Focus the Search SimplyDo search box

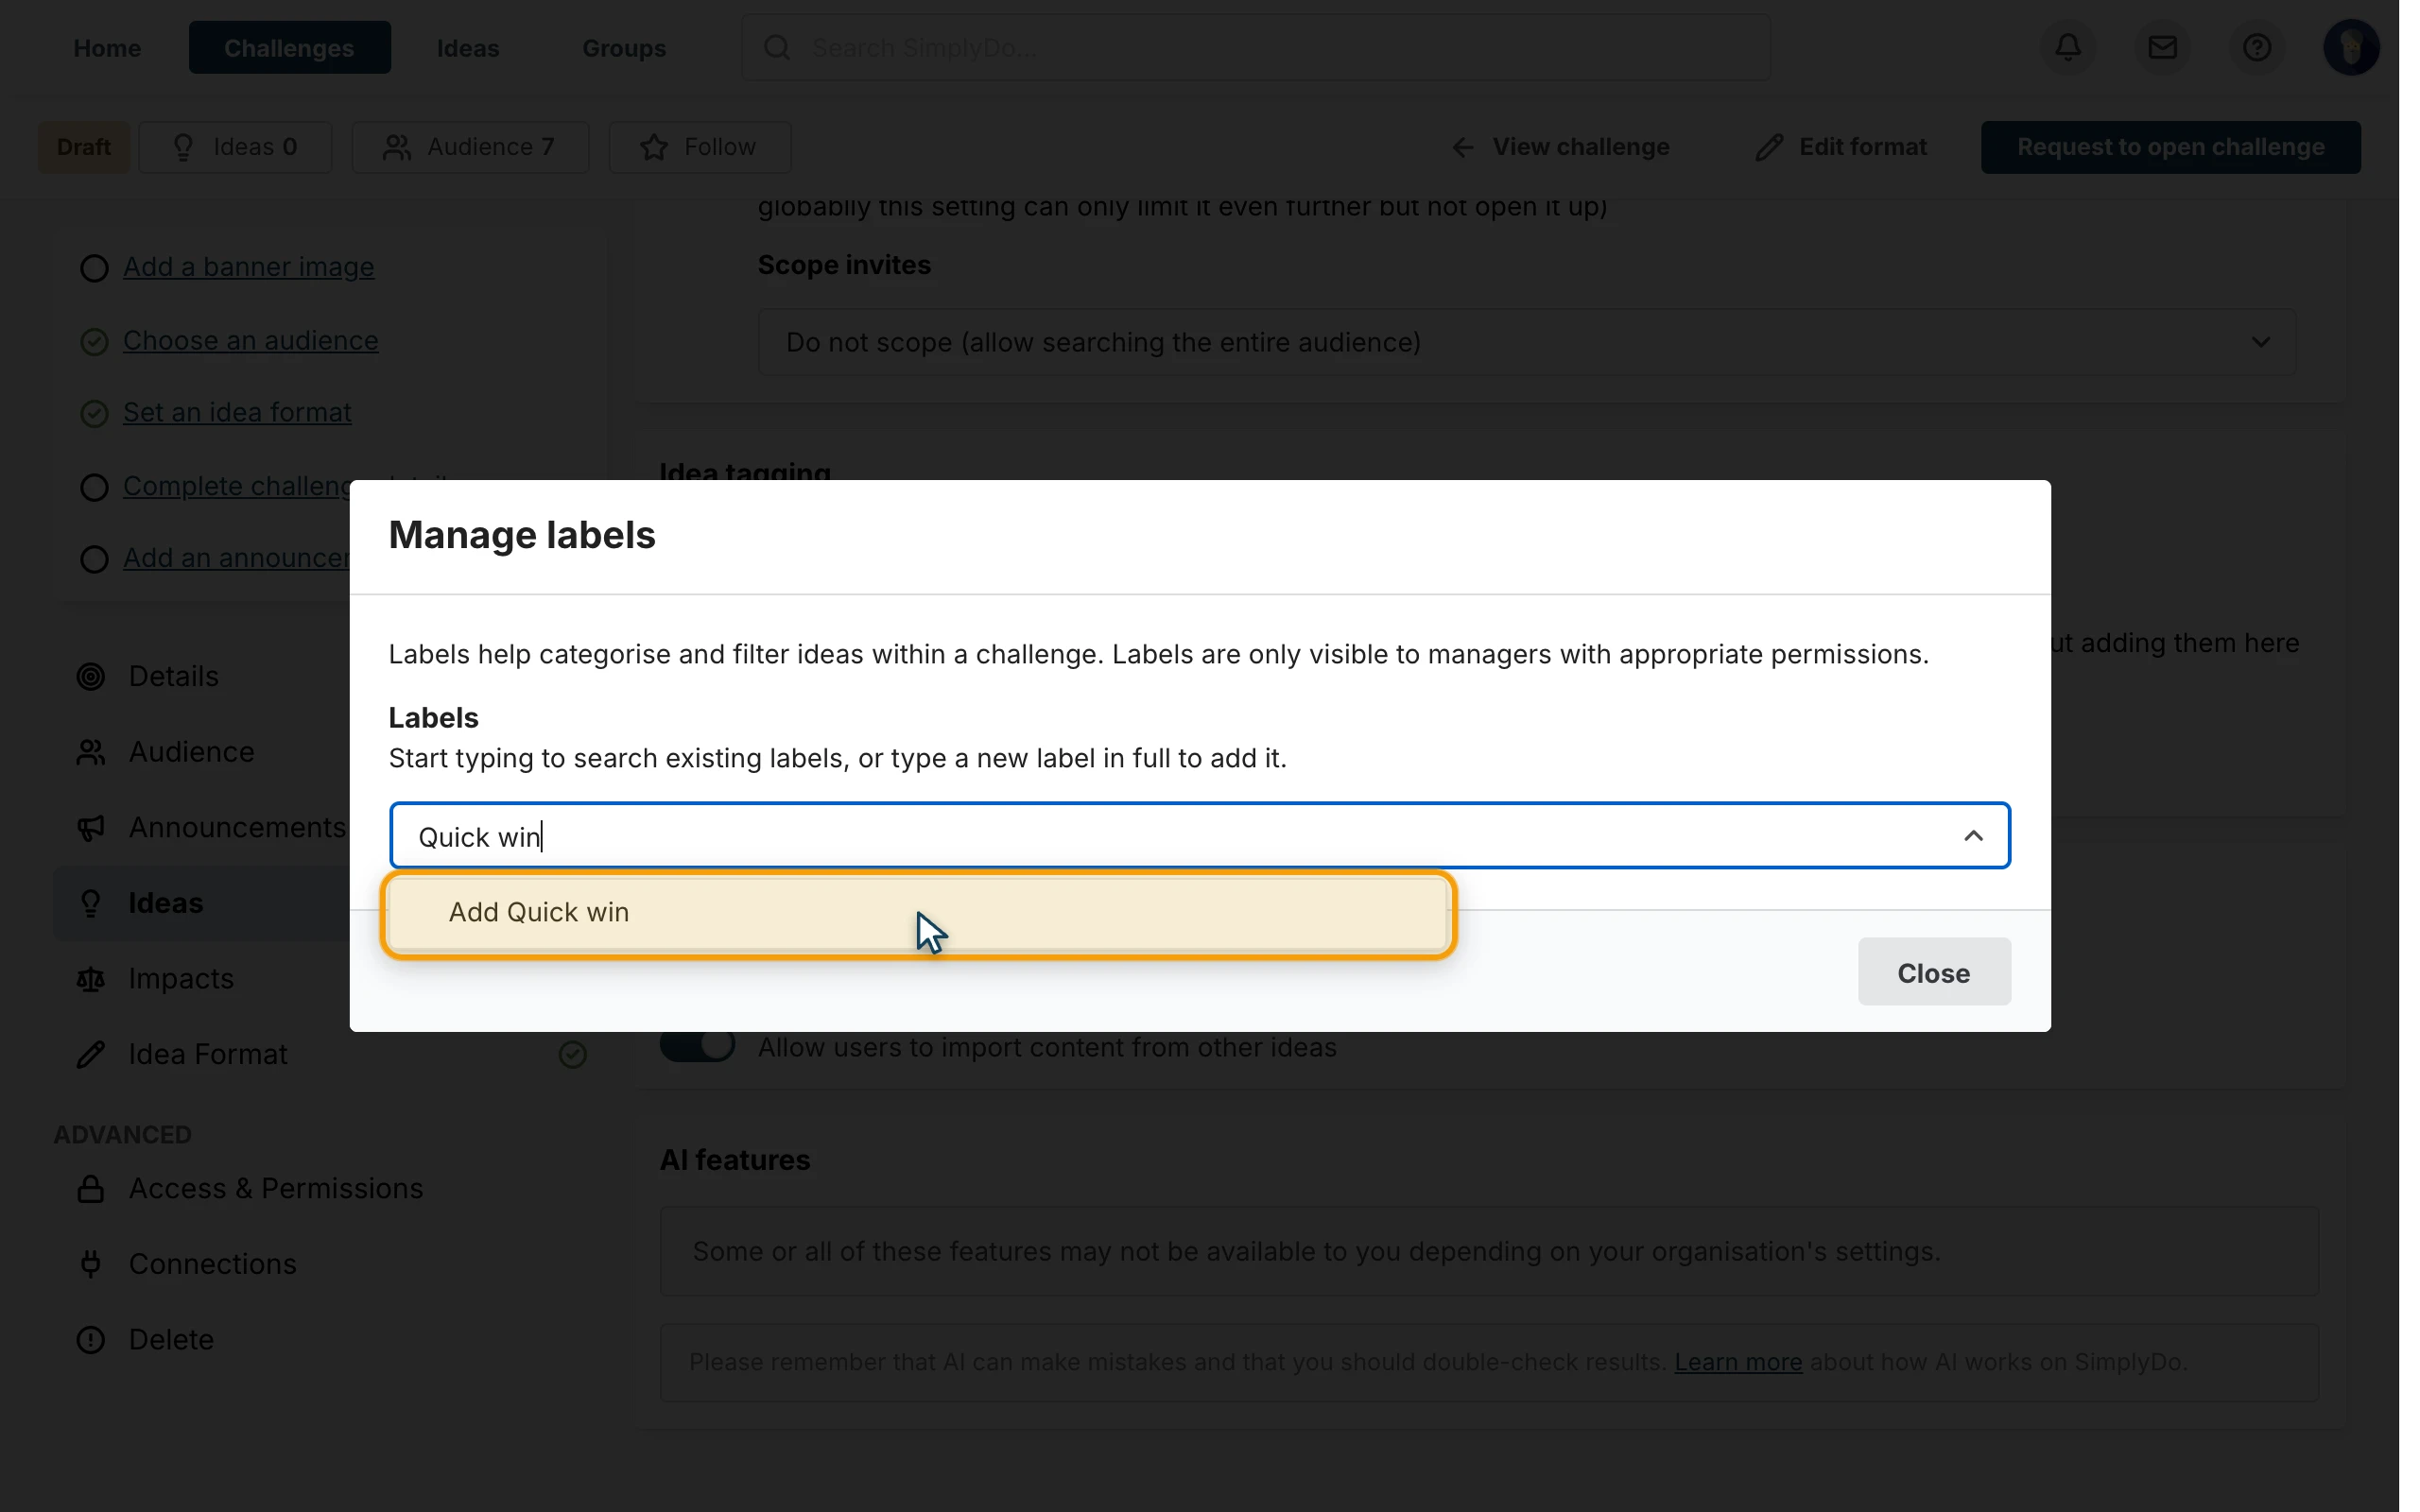pyautogui.click(x=1256, y=47)
